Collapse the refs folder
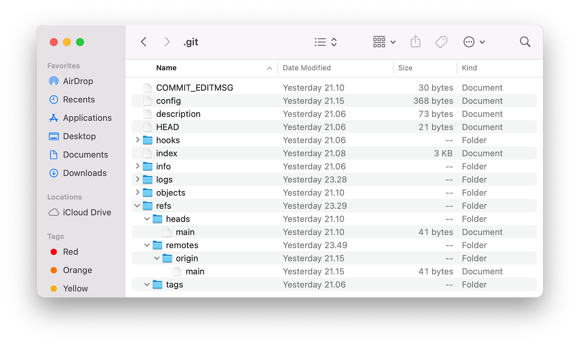Image resolution: width=580 pixels, height=346 pixels. [x=138, y=206]
